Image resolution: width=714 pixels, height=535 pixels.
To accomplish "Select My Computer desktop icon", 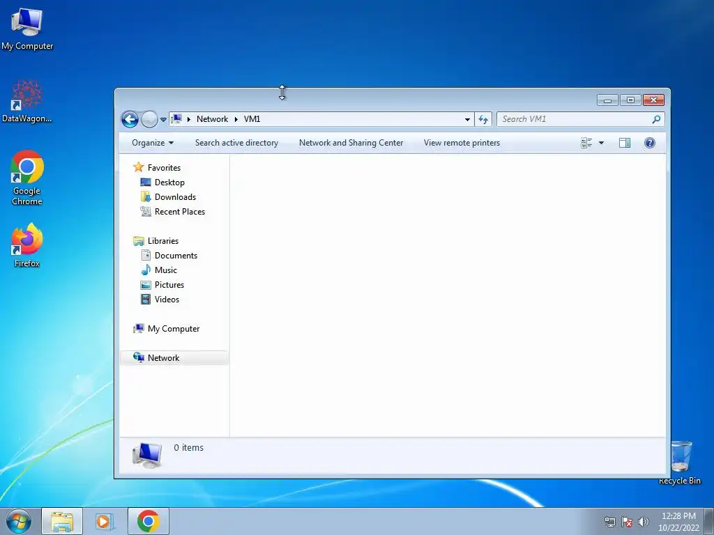I will pyautogui.click(x=27, y=29).
